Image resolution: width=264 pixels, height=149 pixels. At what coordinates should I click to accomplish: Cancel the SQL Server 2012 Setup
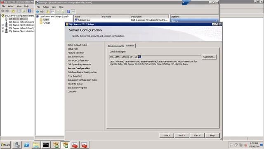(197, 135)
